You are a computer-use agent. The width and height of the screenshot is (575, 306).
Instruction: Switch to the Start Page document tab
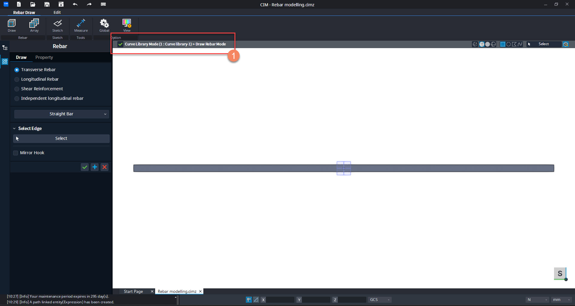133,291
